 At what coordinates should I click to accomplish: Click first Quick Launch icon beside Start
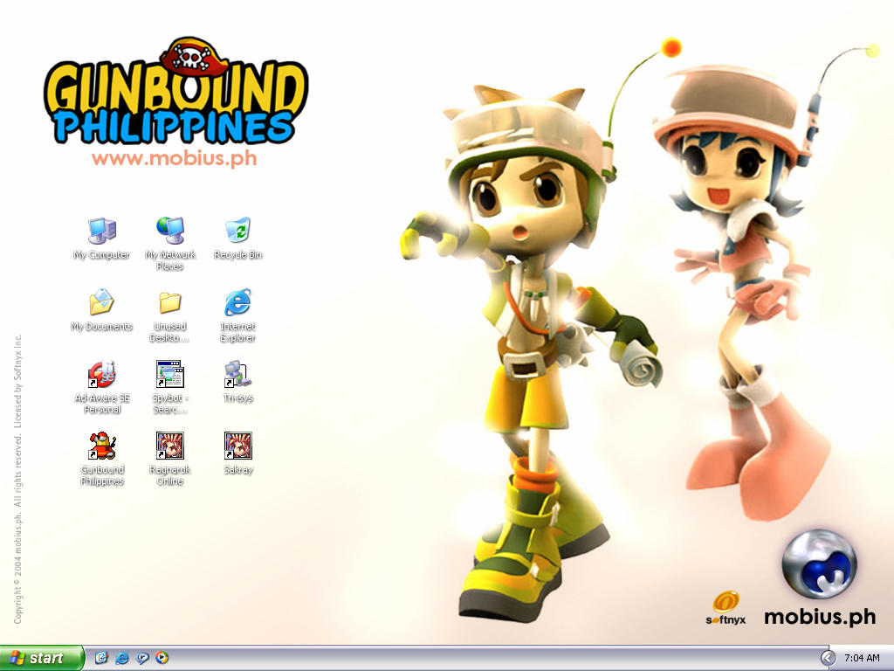(101, 658)
